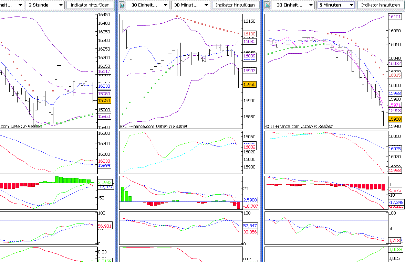
Task: Select the green 2,0932 MACD value label
Action: pos(105,182)
